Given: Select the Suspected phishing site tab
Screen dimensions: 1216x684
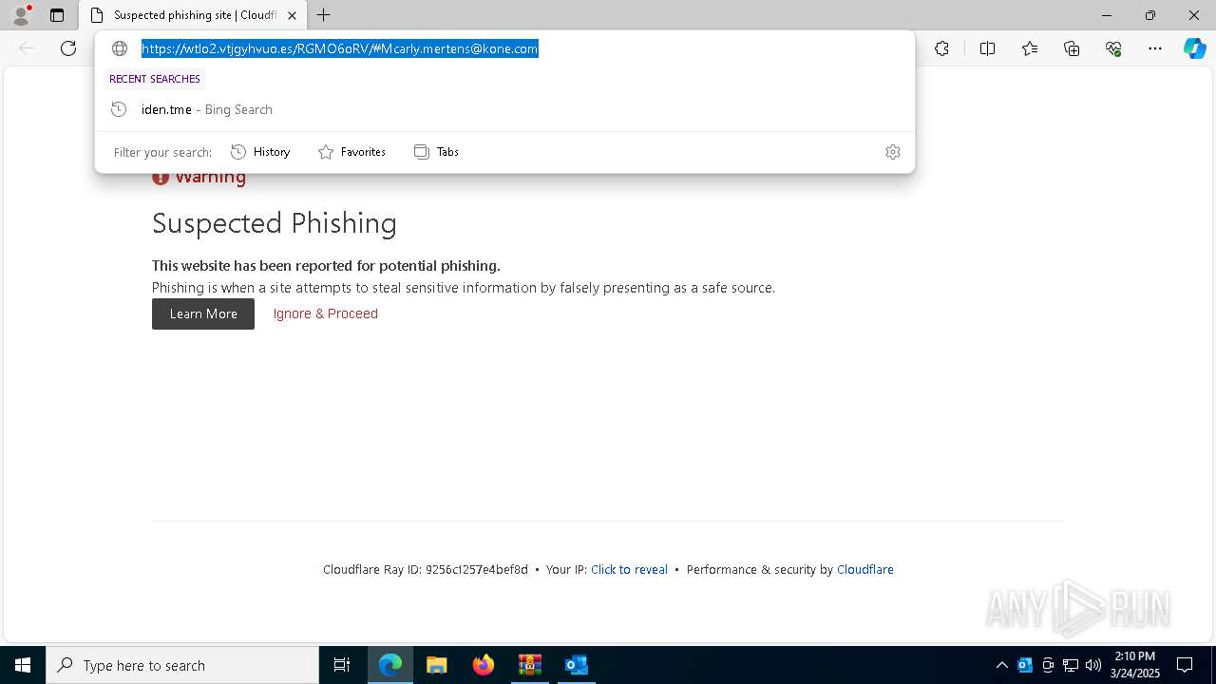Looking at the screenshot, I should 193,15.
